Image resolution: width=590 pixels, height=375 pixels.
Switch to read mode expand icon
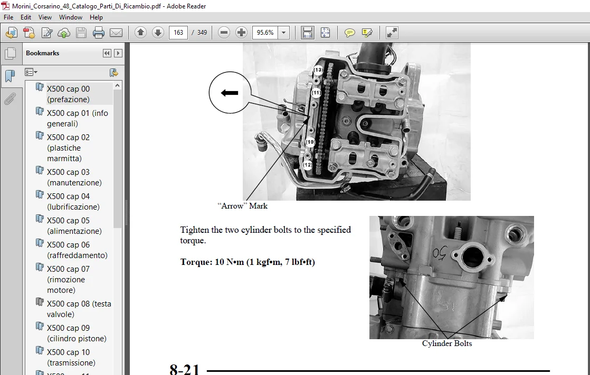pos(392,33)
